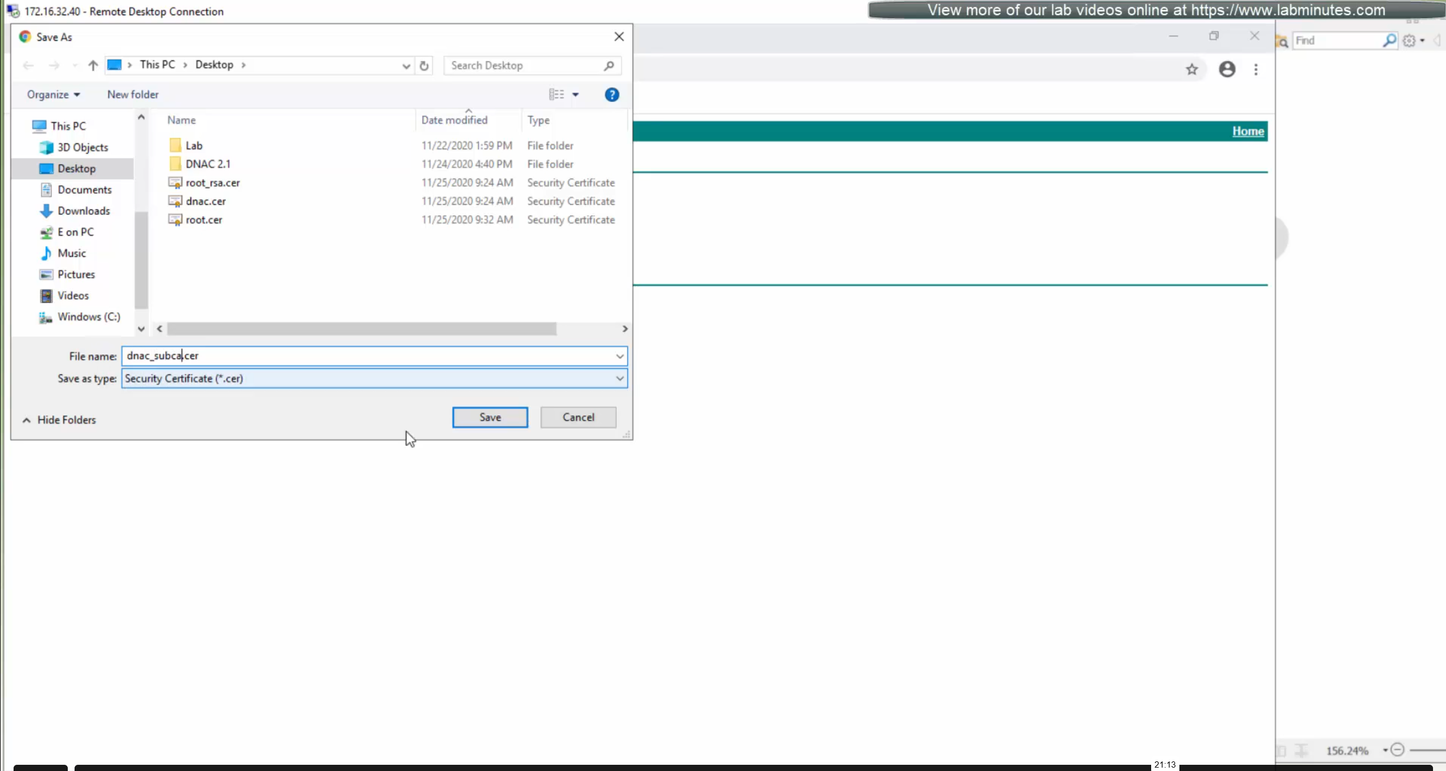
Task: Open the Organize menu
Action: tap(53, 95)
